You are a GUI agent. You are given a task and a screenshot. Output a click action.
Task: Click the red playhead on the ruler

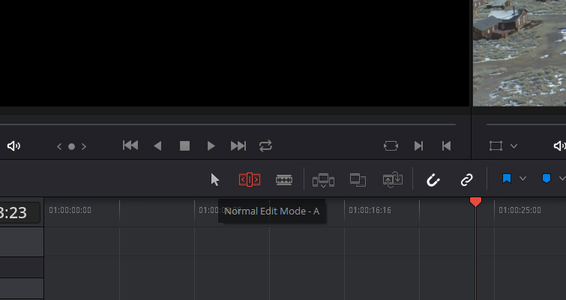pos(475,202)
